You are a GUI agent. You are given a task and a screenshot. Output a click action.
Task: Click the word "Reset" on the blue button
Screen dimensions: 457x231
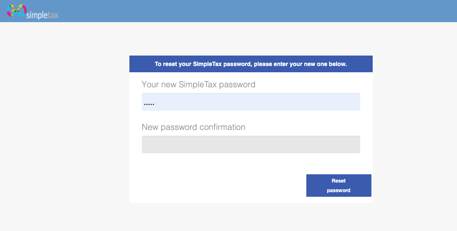click(338, 181)
